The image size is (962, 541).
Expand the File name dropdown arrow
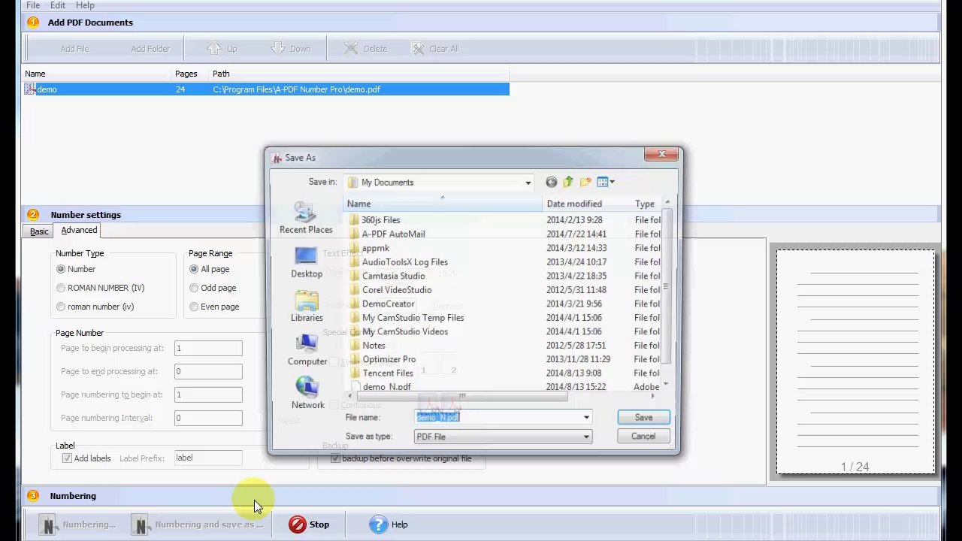[586, 418]
